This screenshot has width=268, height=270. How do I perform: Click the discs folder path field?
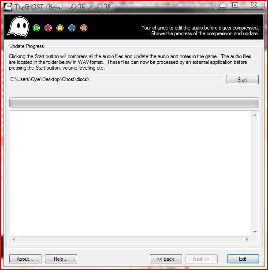117,79
